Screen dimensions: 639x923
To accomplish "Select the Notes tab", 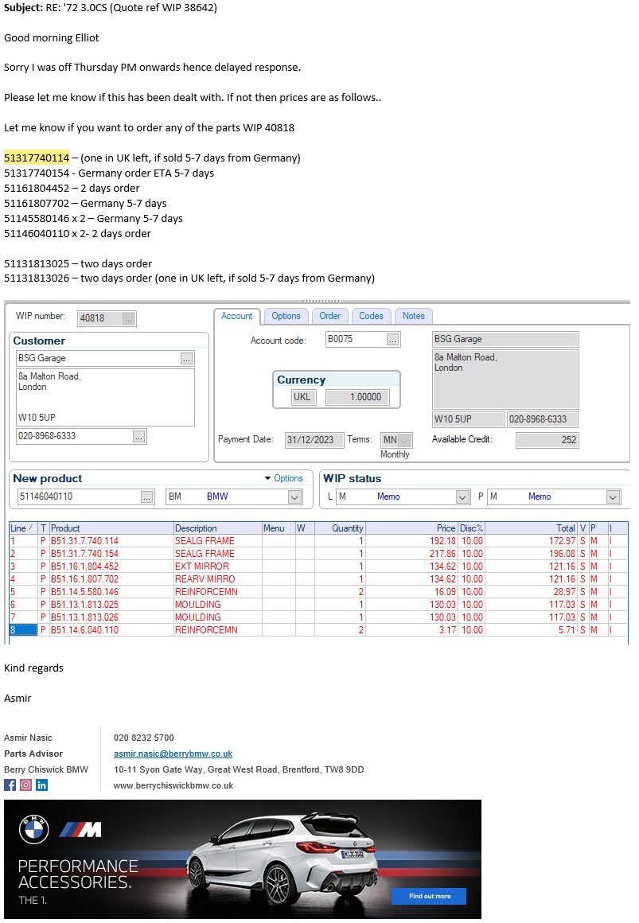I will click(413, 316).
